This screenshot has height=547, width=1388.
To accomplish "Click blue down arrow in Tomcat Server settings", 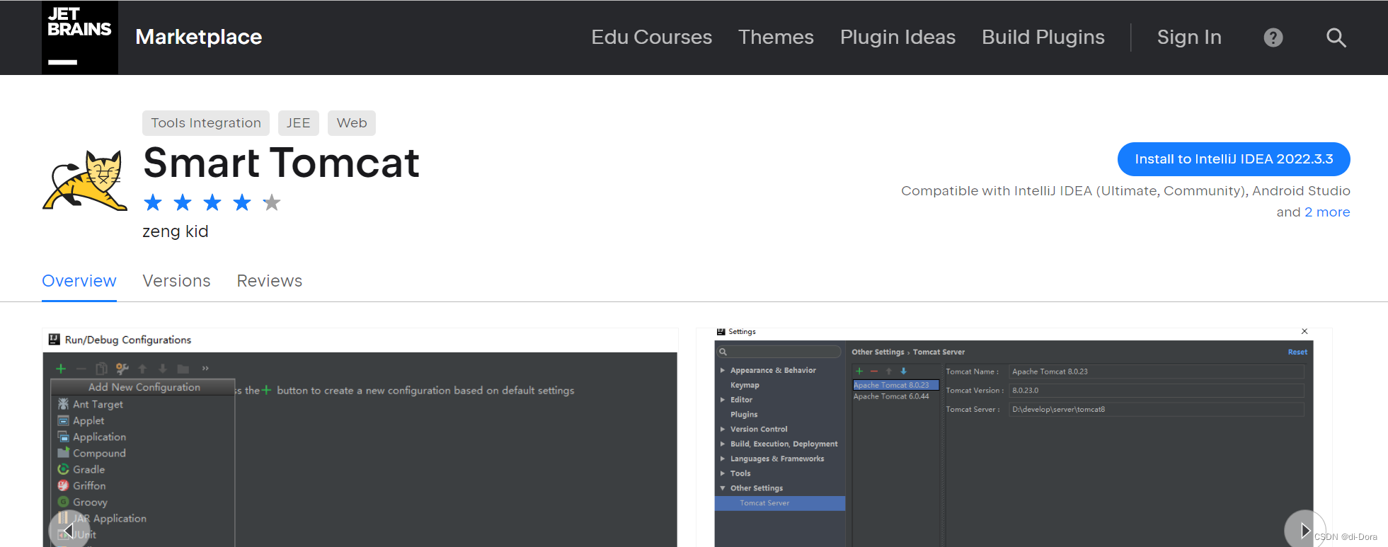I will pyautogui.click(x=904, y=371).
